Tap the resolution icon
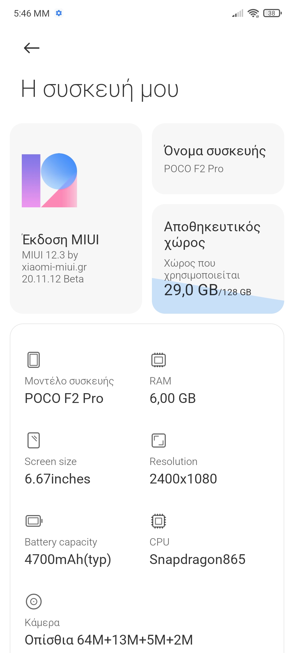The width and height of the screenshot is (294, 653). [x=158, y=440]
